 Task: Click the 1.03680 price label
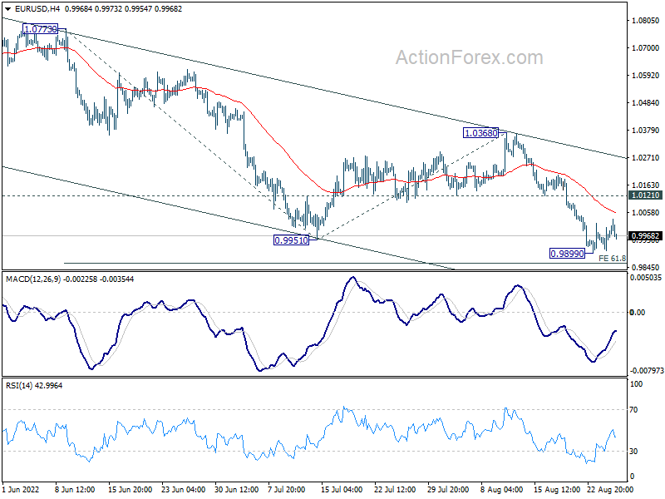tap(481, 133)
